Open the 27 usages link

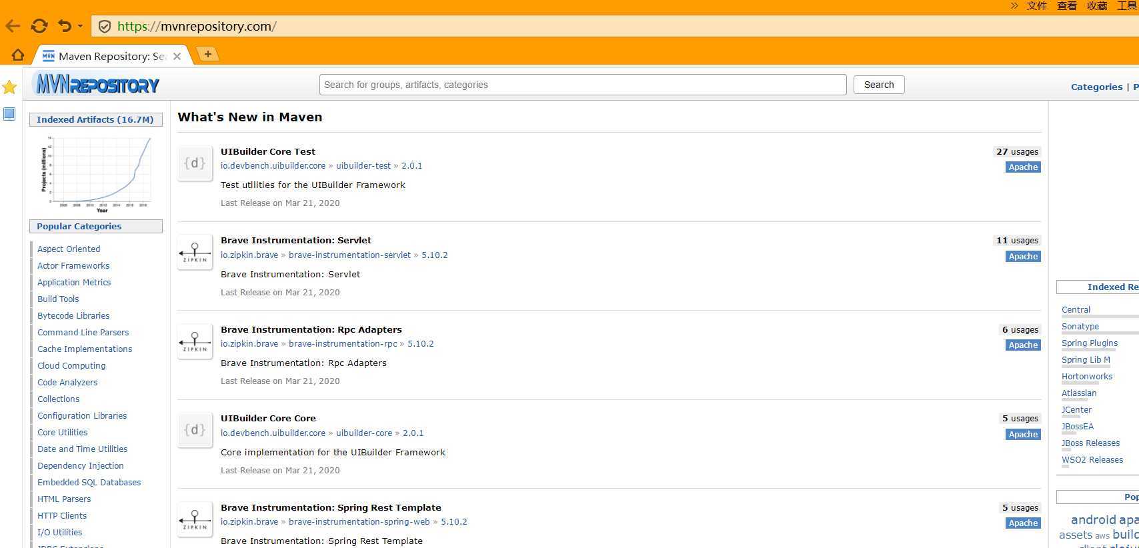(1017, 152)
